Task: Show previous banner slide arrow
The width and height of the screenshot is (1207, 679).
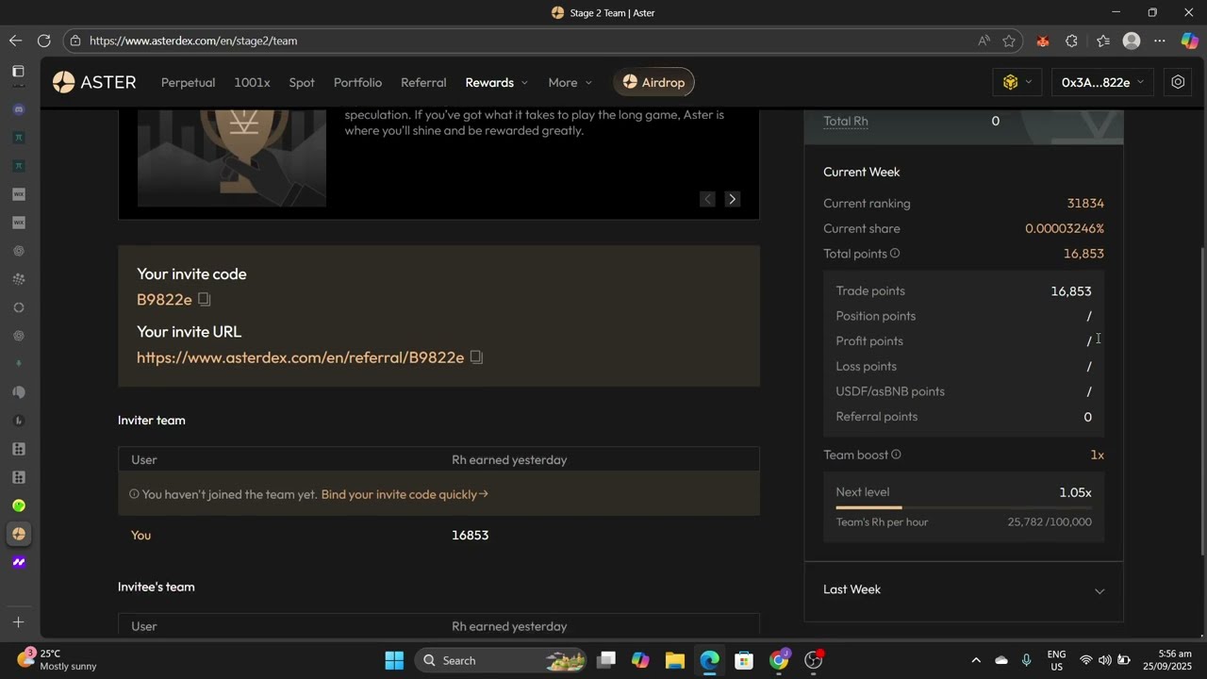Action: pyautogui.click(x=707, y=199)
